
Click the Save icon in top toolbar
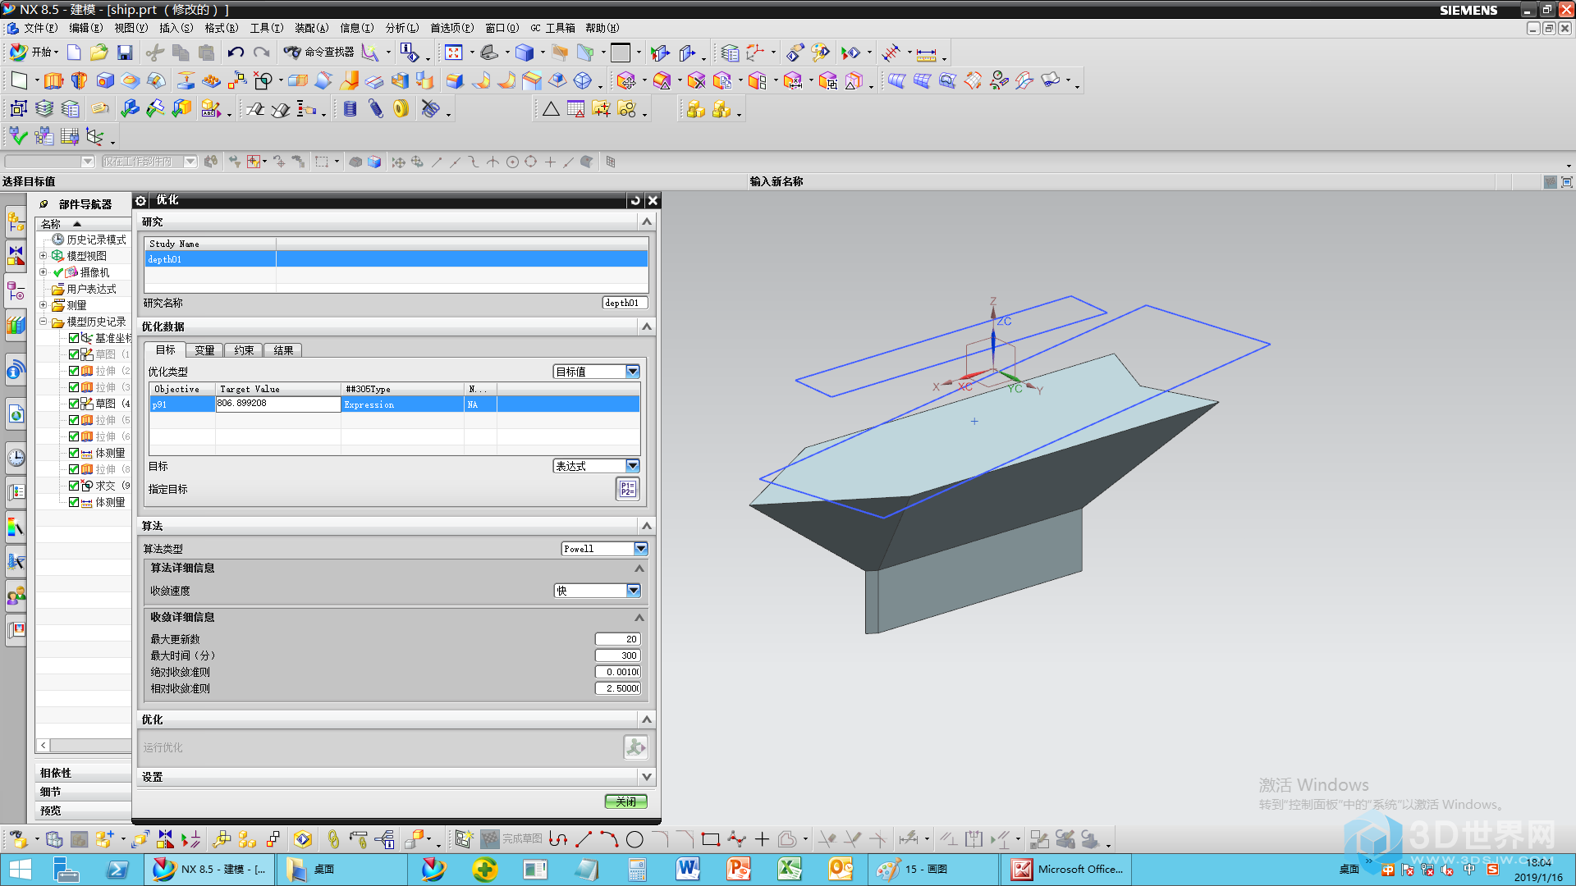(125, 53)
